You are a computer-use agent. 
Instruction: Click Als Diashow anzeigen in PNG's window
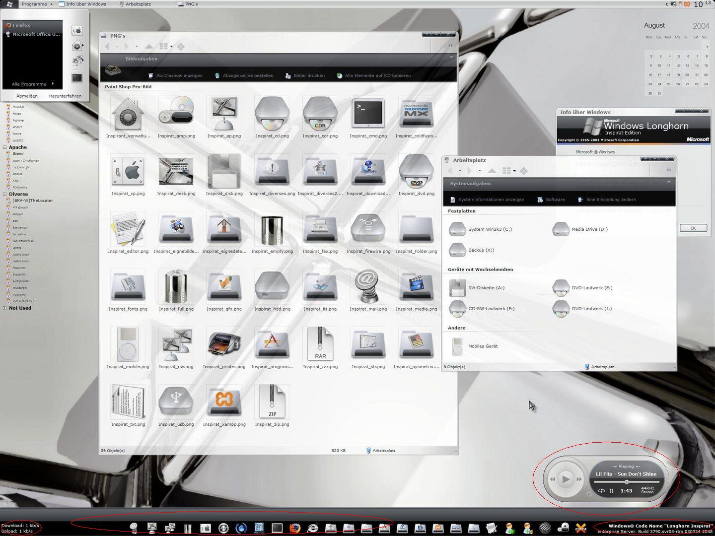[x=175, y=75]
